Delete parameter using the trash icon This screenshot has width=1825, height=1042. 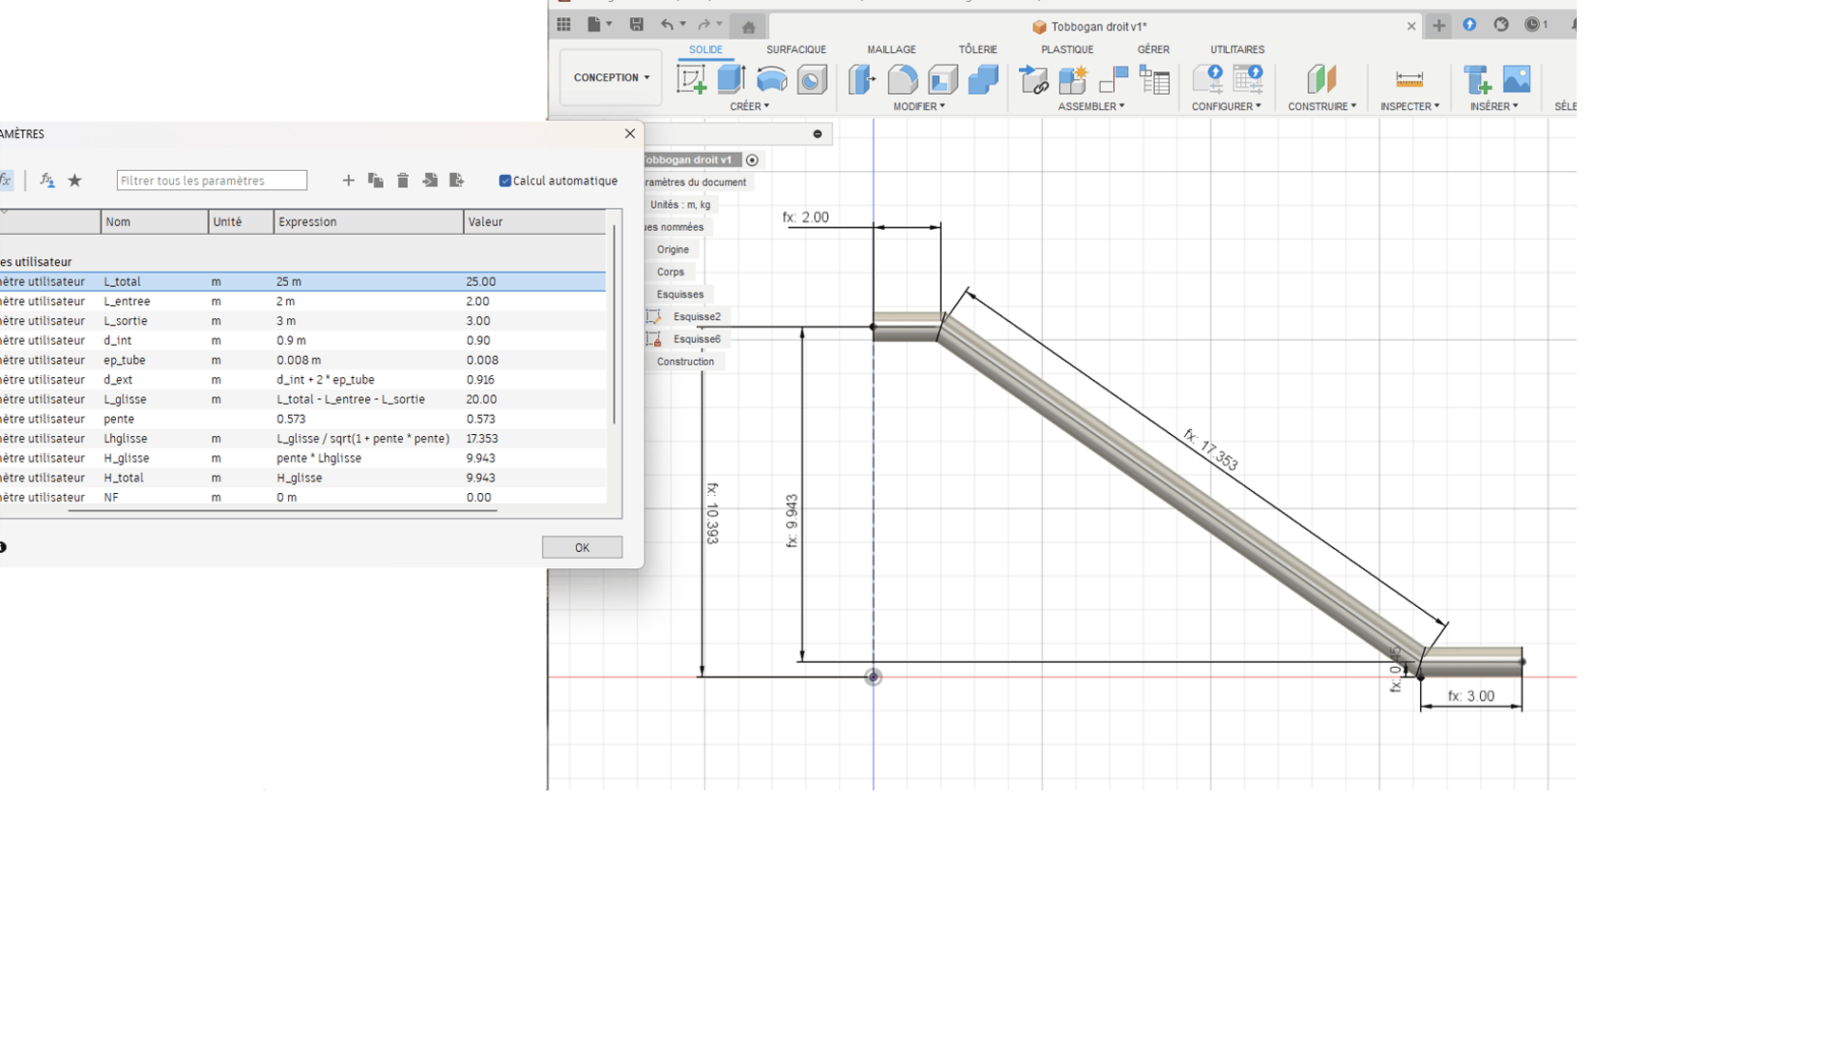(x=403, y=180)
